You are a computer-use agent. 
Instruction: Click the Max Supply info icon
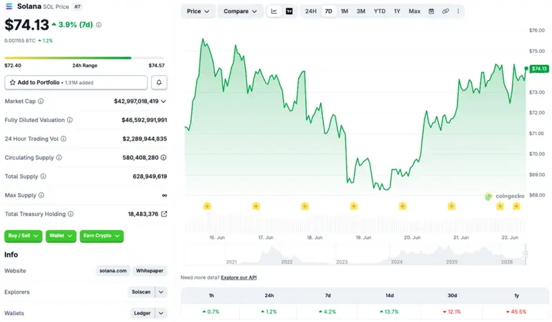[x=41, y=195]
